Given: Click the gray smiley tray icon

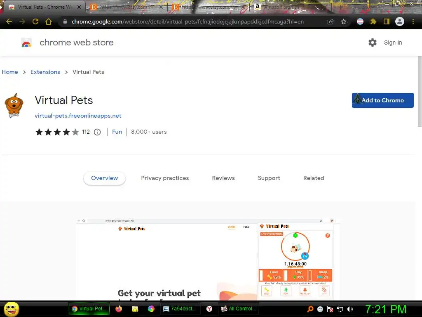Looking at the screenshot, I should point(320,309).
